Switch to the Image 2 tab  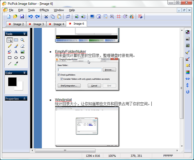click(x=16, y=24)
